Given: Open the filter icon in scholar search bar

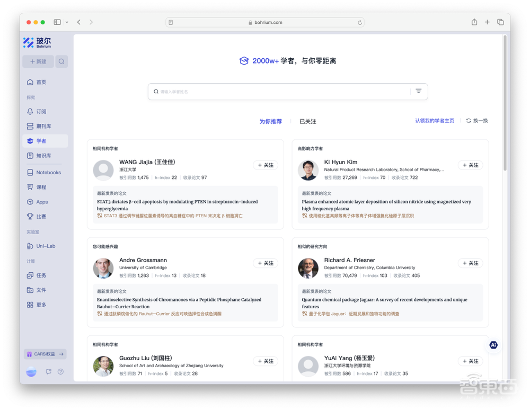Looking at the screenshot, I should click(x=418, y=91).
